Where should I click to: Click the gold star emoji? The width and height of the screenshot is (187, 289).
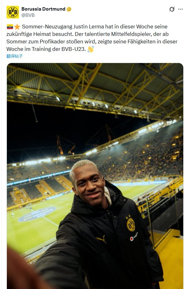point(17,27)
